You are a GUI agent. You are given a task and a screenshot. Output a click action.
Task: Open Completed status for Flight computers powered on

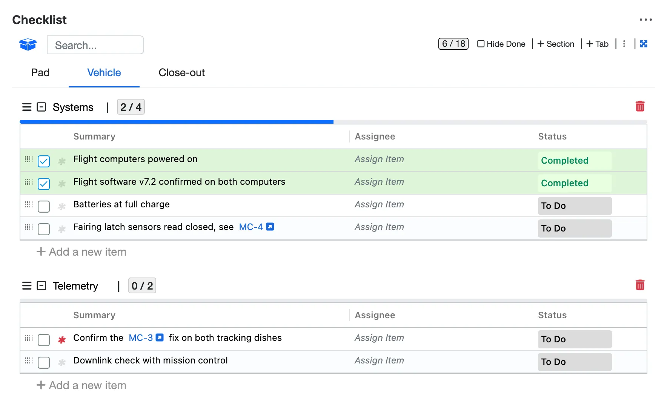pyautogui.click(x=575, y=161)
